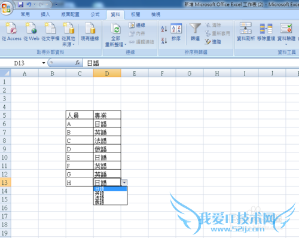Switch to the Insert tab
The height and width of the screenshot is (238, 299).
(x=45, y=14)
